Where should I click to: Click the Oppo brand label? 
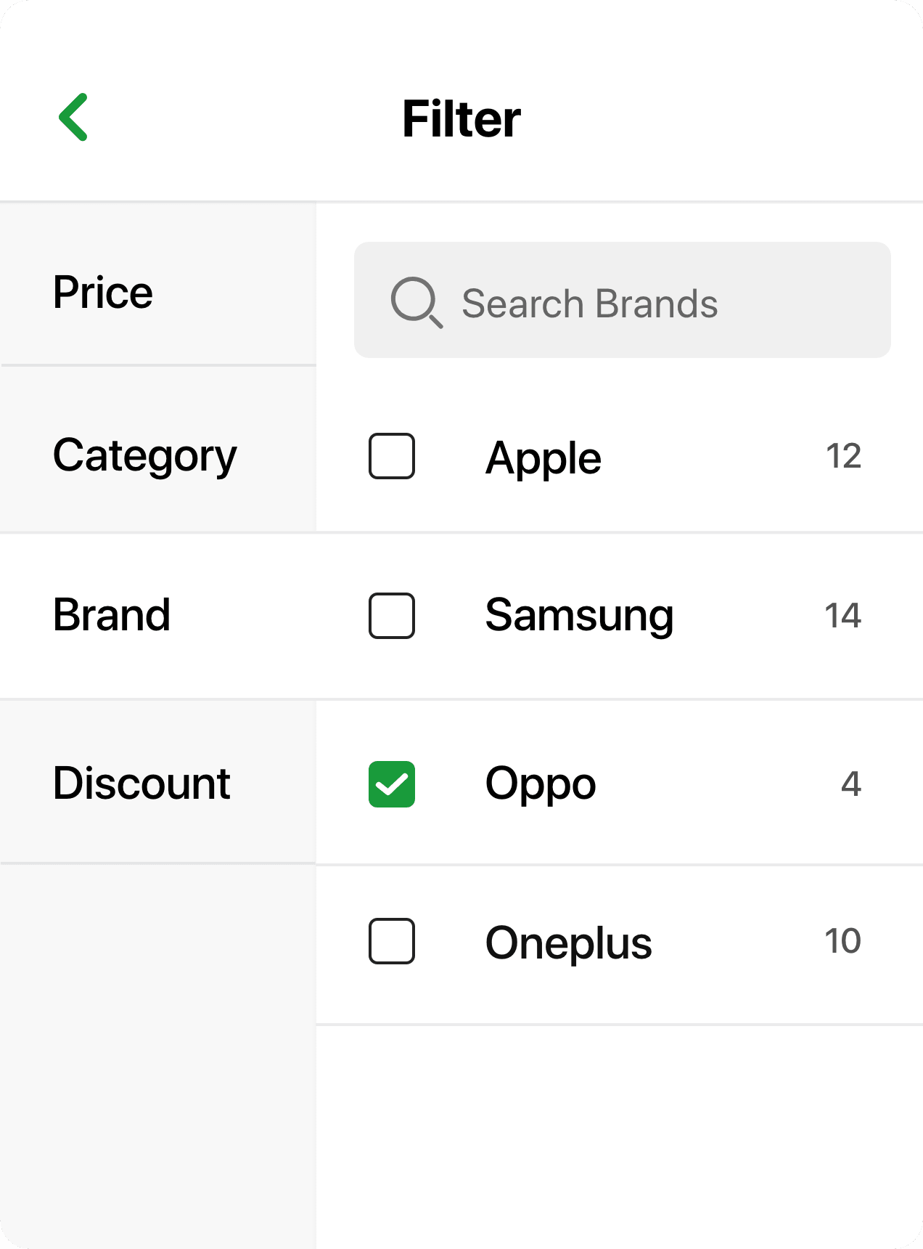pyautogui.click(x=541, y=784)
